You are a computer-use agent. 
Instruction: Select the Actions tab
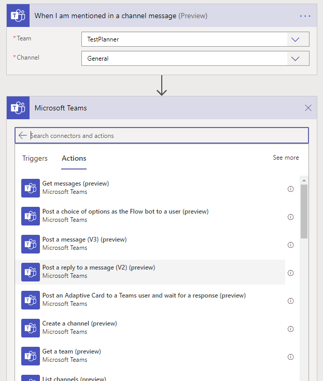pyautogui.click(x=74, y=158)
